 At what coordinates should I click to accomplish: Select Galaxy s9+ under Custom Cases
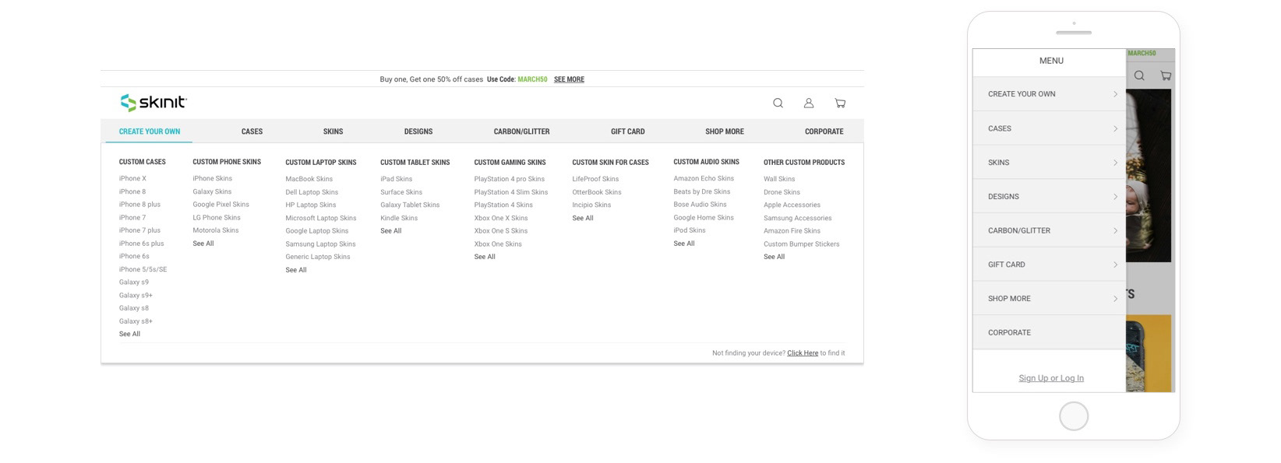pyautogui.click(x=136, y=296)
